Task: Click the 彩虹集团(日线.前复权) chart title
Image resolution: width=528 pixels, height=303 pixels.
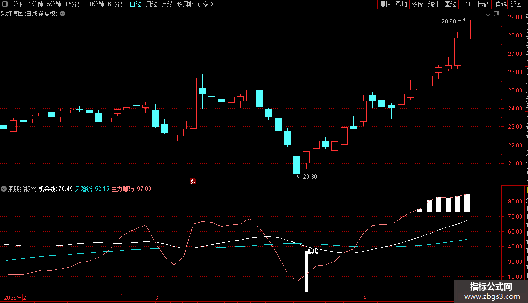Action: (x=29, y=14)
